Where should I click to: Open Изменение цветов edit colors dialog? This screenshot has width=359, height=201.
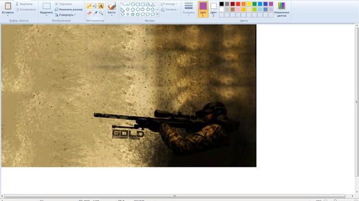[x=282, y=9]
